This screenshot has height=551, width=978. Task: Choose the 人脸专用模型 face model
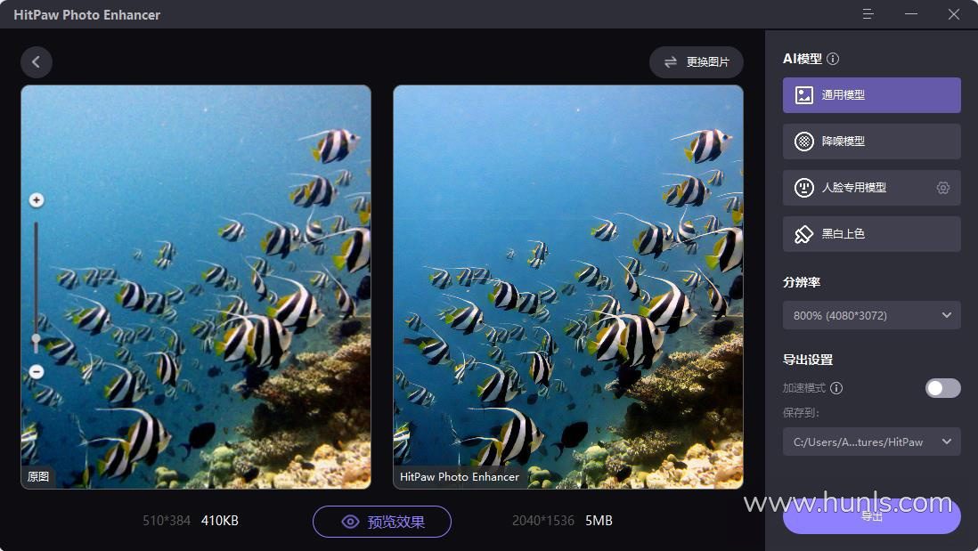pos(855,188)
